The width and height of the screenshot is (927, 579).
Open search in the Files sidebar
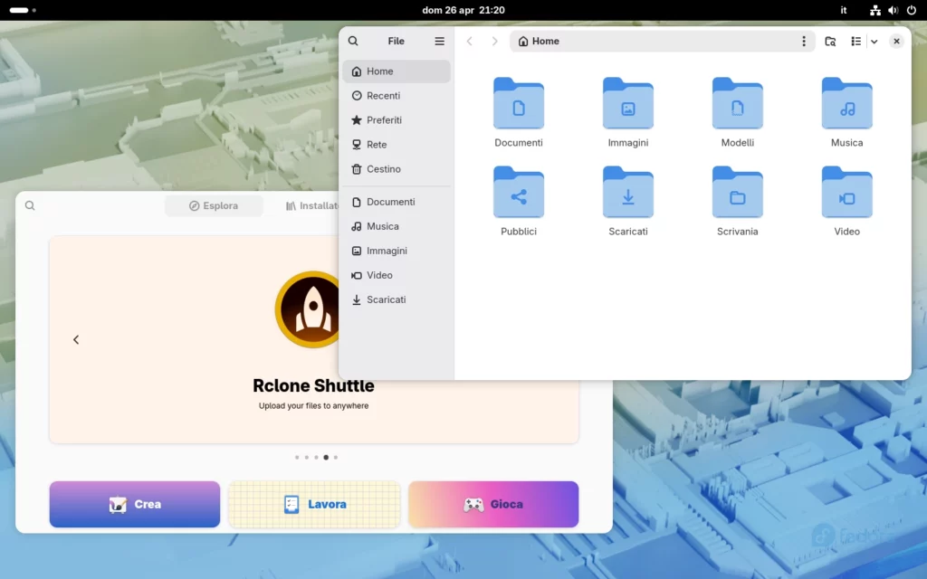pyautogui.click(x=353, y=41)
